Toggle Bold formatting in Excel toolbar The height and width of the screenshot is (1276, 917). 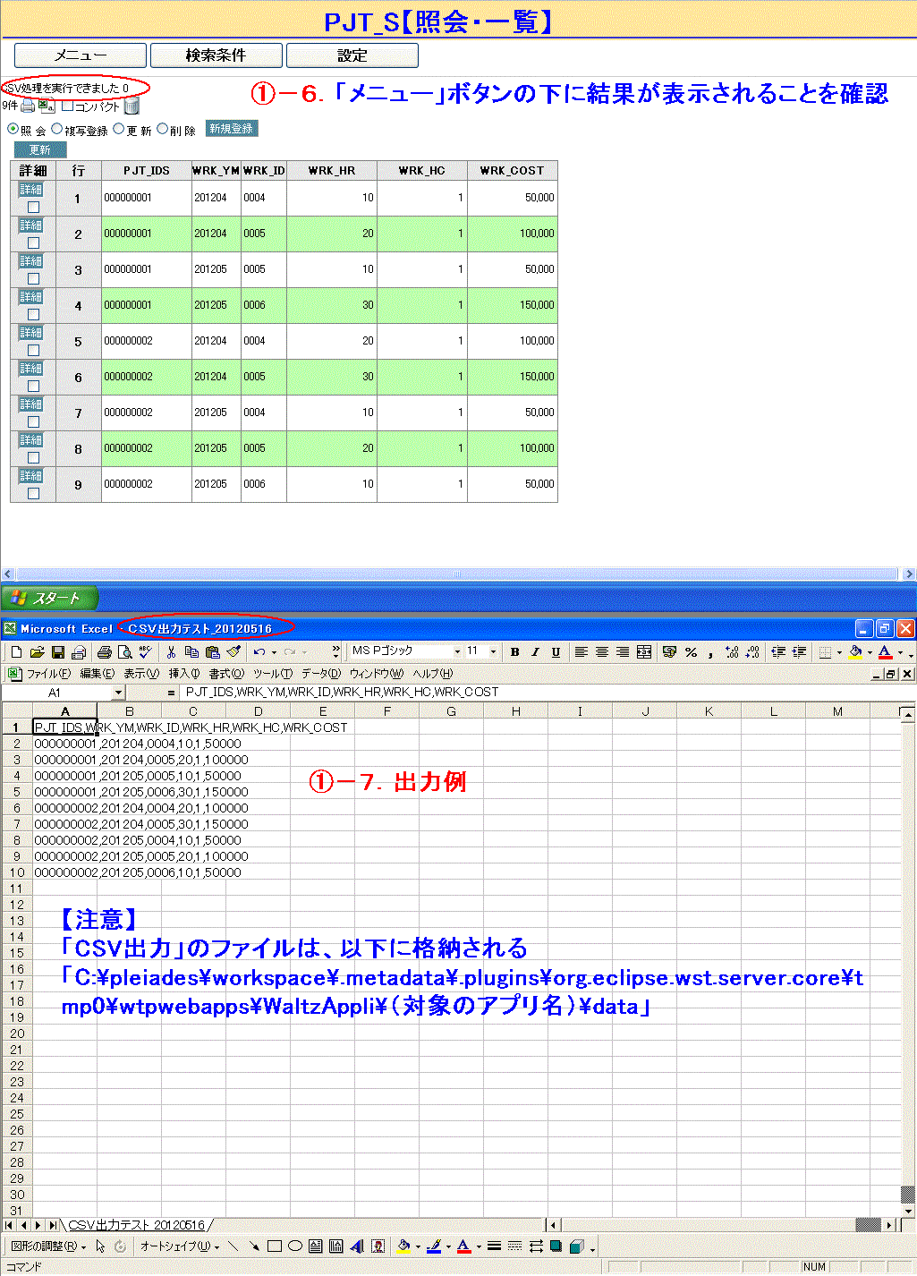click(x=514, y=652)
